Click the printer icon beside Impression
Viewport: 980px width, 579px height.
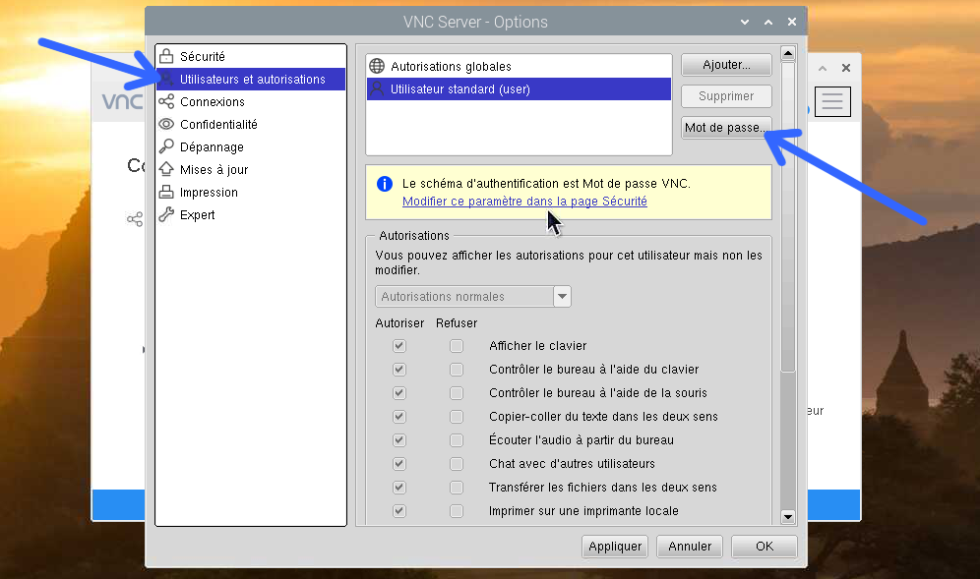point(166,192)
